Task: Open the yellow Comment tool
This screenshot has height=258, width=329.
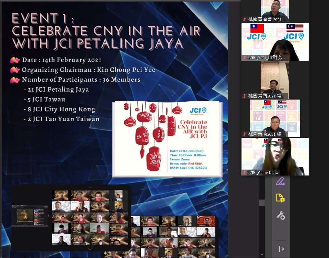Action: coord(280,198)
